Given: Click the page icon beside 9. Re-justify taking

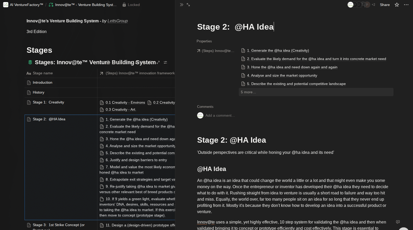Looking at the screenshot, I should [102, 187].
